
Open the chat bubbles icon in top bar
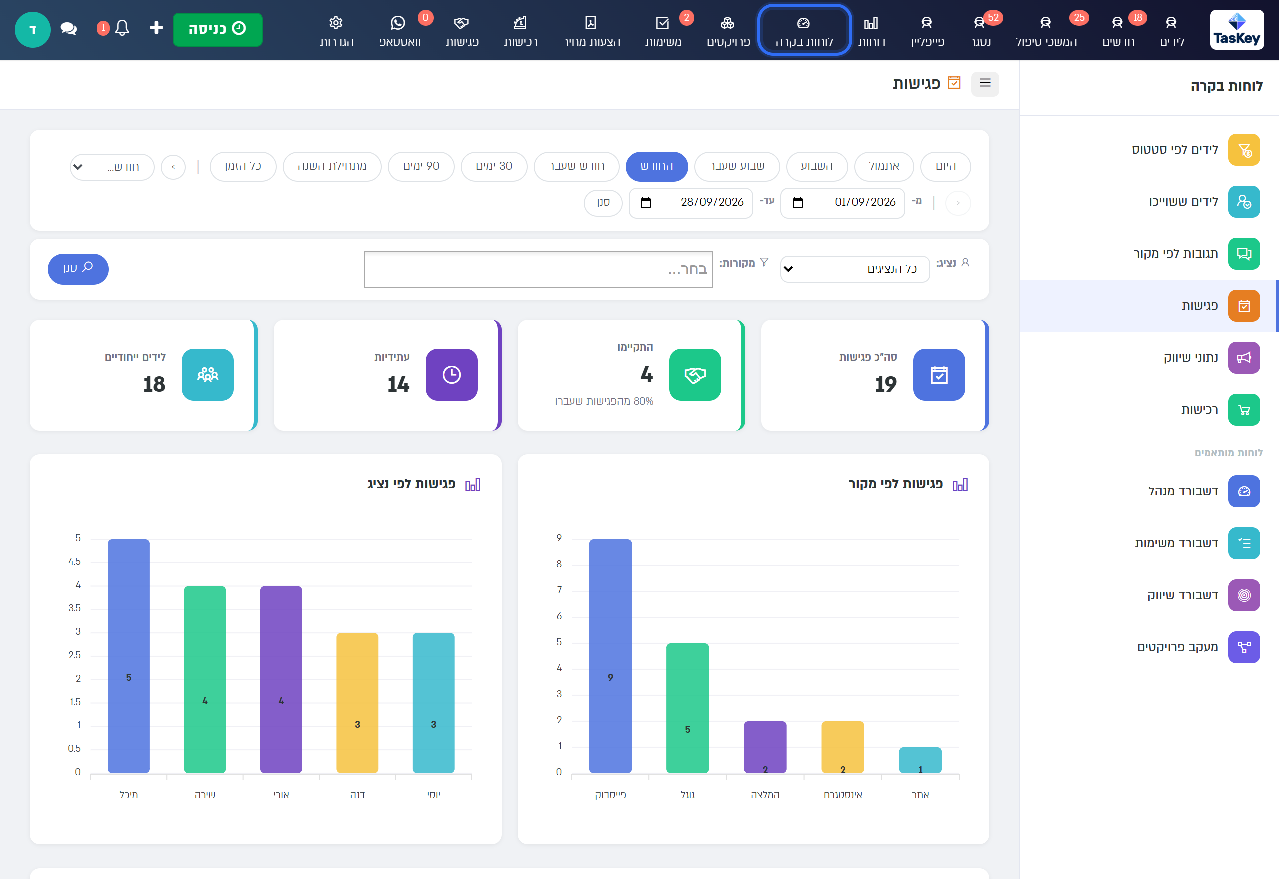69,28
